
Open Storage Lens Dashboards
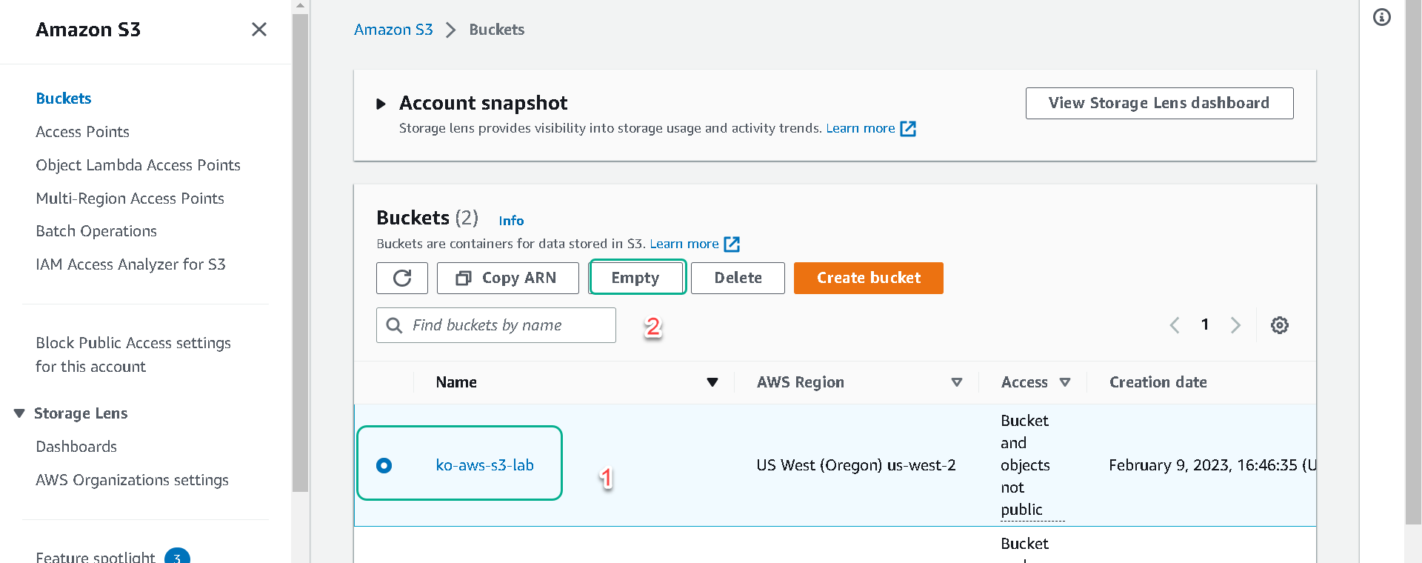pos(76,447)
